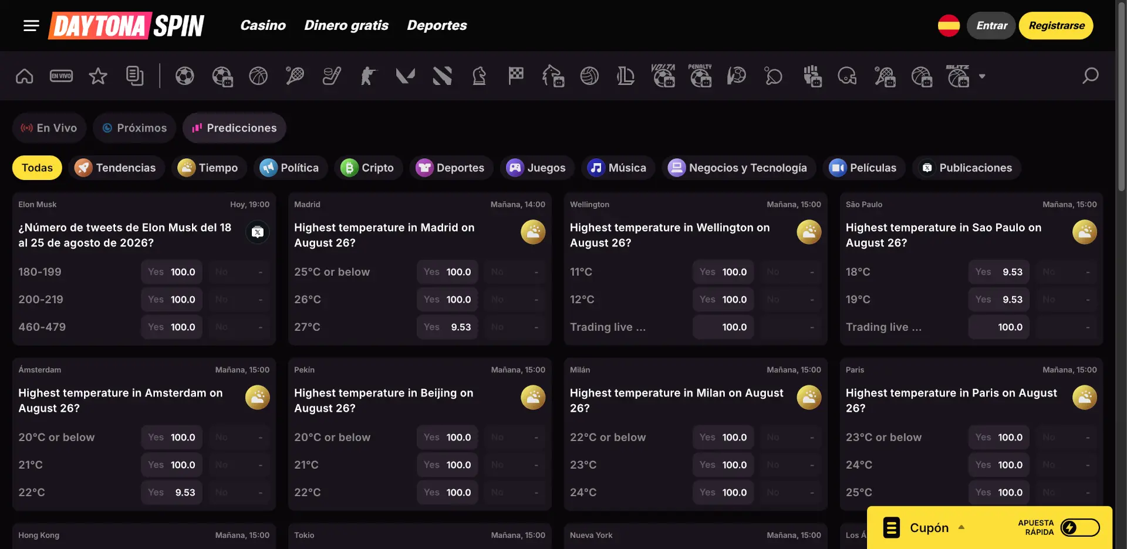Filter predictions by Películas
This screenshot has width=1127, height=549.
(863, 168)
